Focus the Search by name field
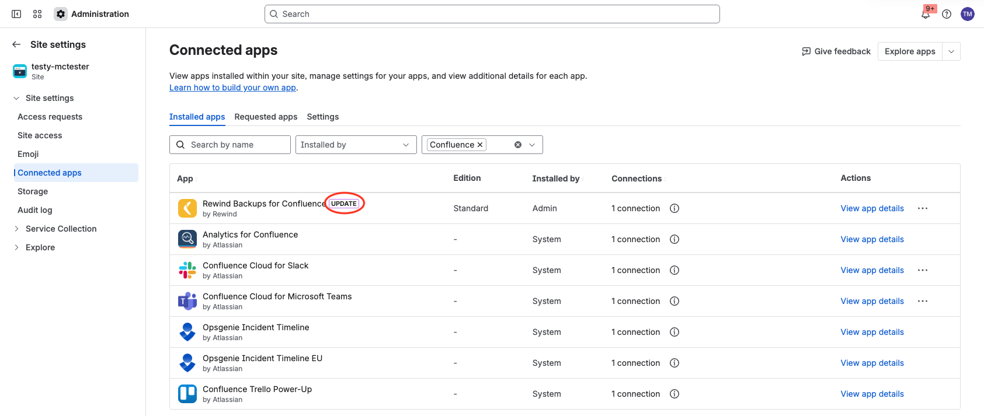 (230, 145)
